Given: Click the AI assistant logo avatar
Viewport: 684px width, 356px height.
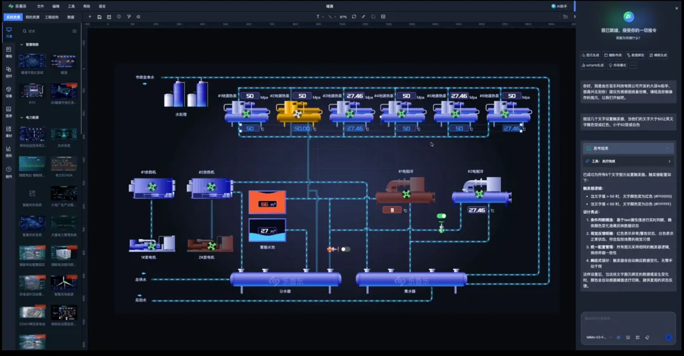Looking at the screenshot, I should point(629,16).
